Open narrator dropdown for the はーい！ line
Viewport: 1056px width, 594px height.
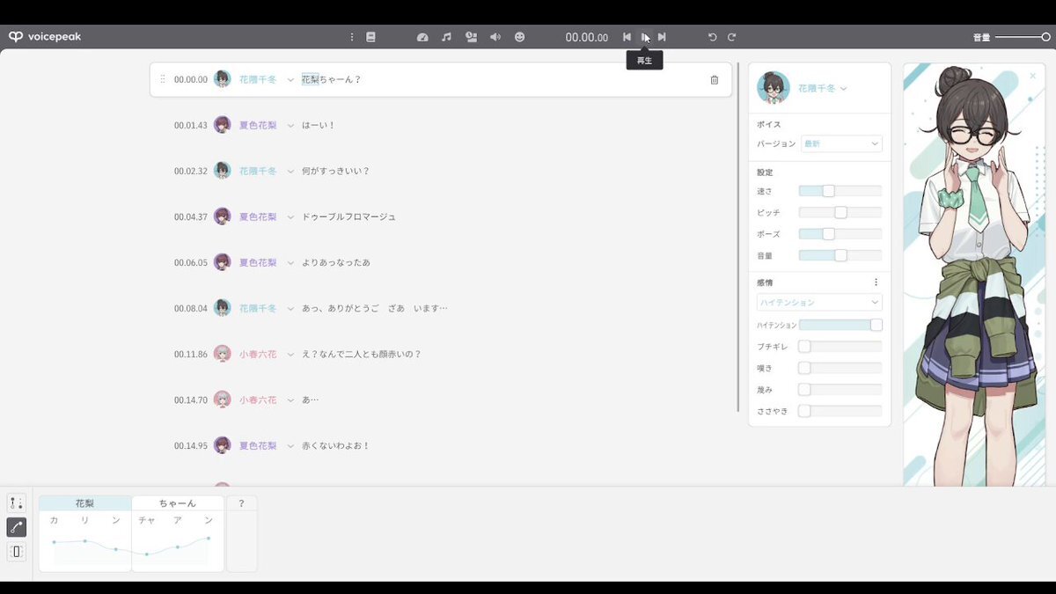[x=290, y=125]
